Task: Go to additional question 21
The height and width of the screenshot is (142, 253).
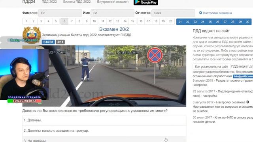Action: tap(180, 22)
